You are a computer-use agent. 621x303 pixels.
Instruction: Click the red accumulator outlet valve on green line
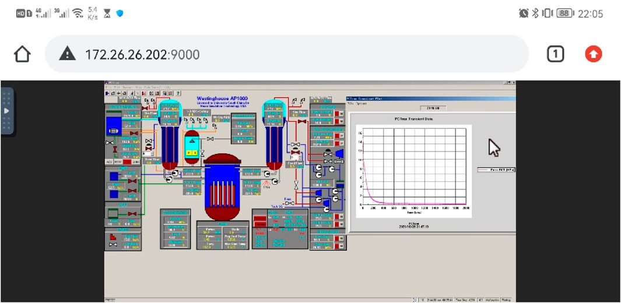click(132, 214)
